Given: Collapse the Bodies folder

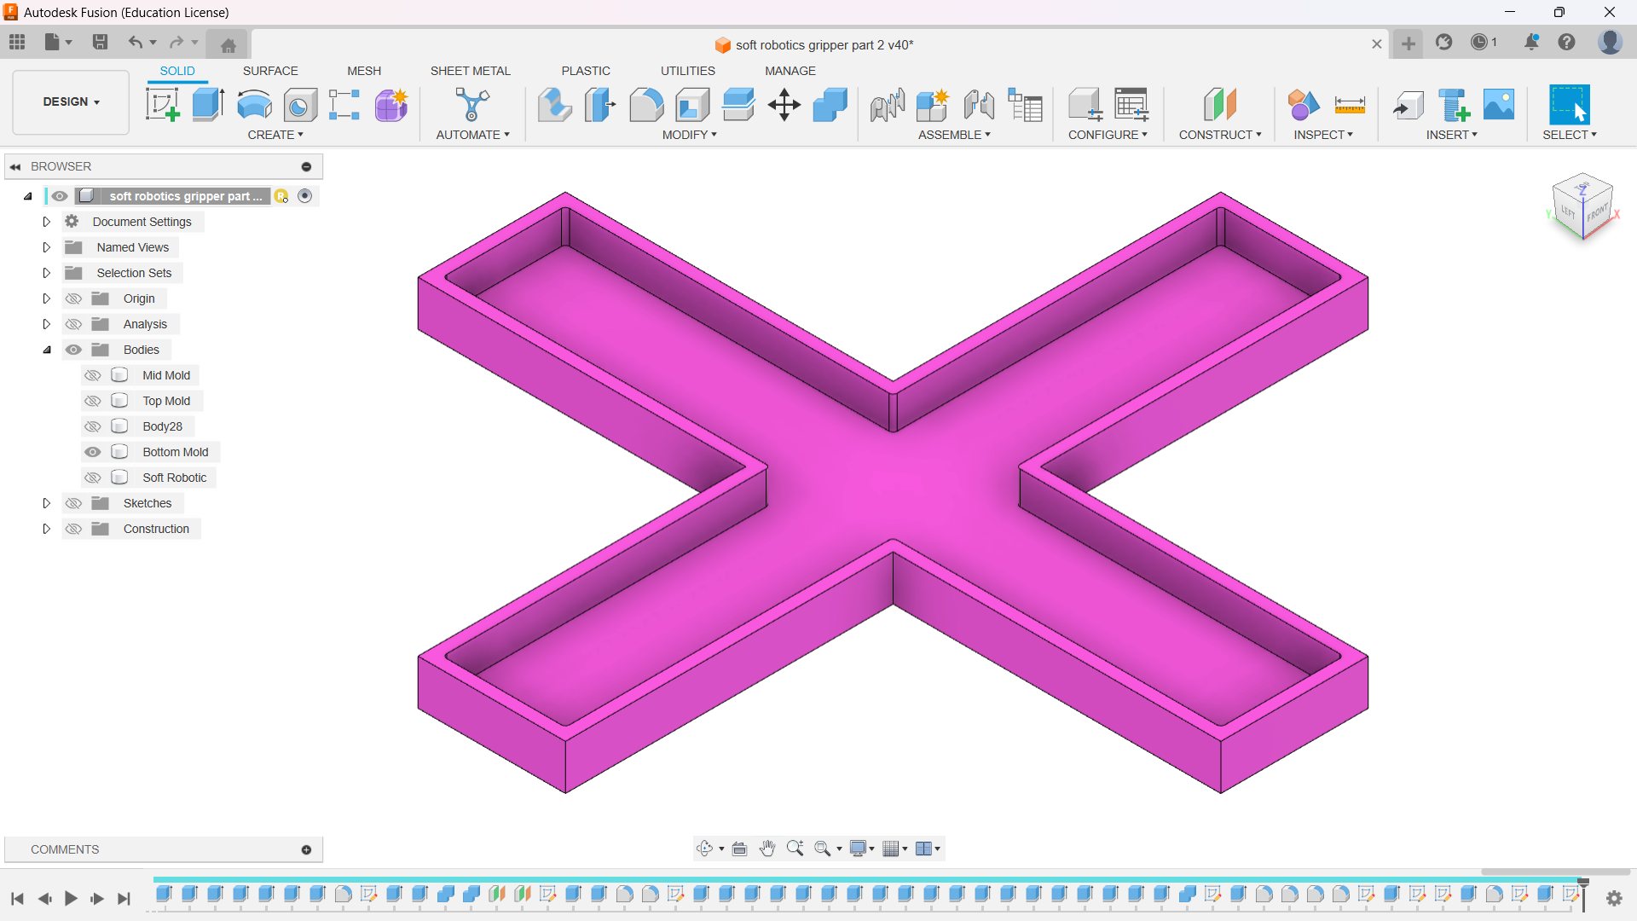Looking at the screenshot, I should coord(47,350).
